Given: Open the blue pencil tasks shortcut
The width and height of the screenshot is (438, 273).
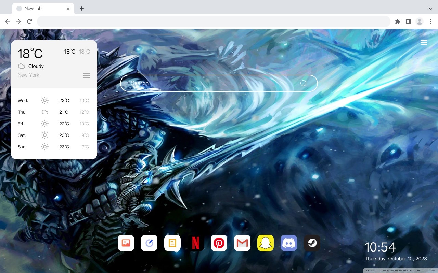Looking at the screenshot, I should coord(149,243).
